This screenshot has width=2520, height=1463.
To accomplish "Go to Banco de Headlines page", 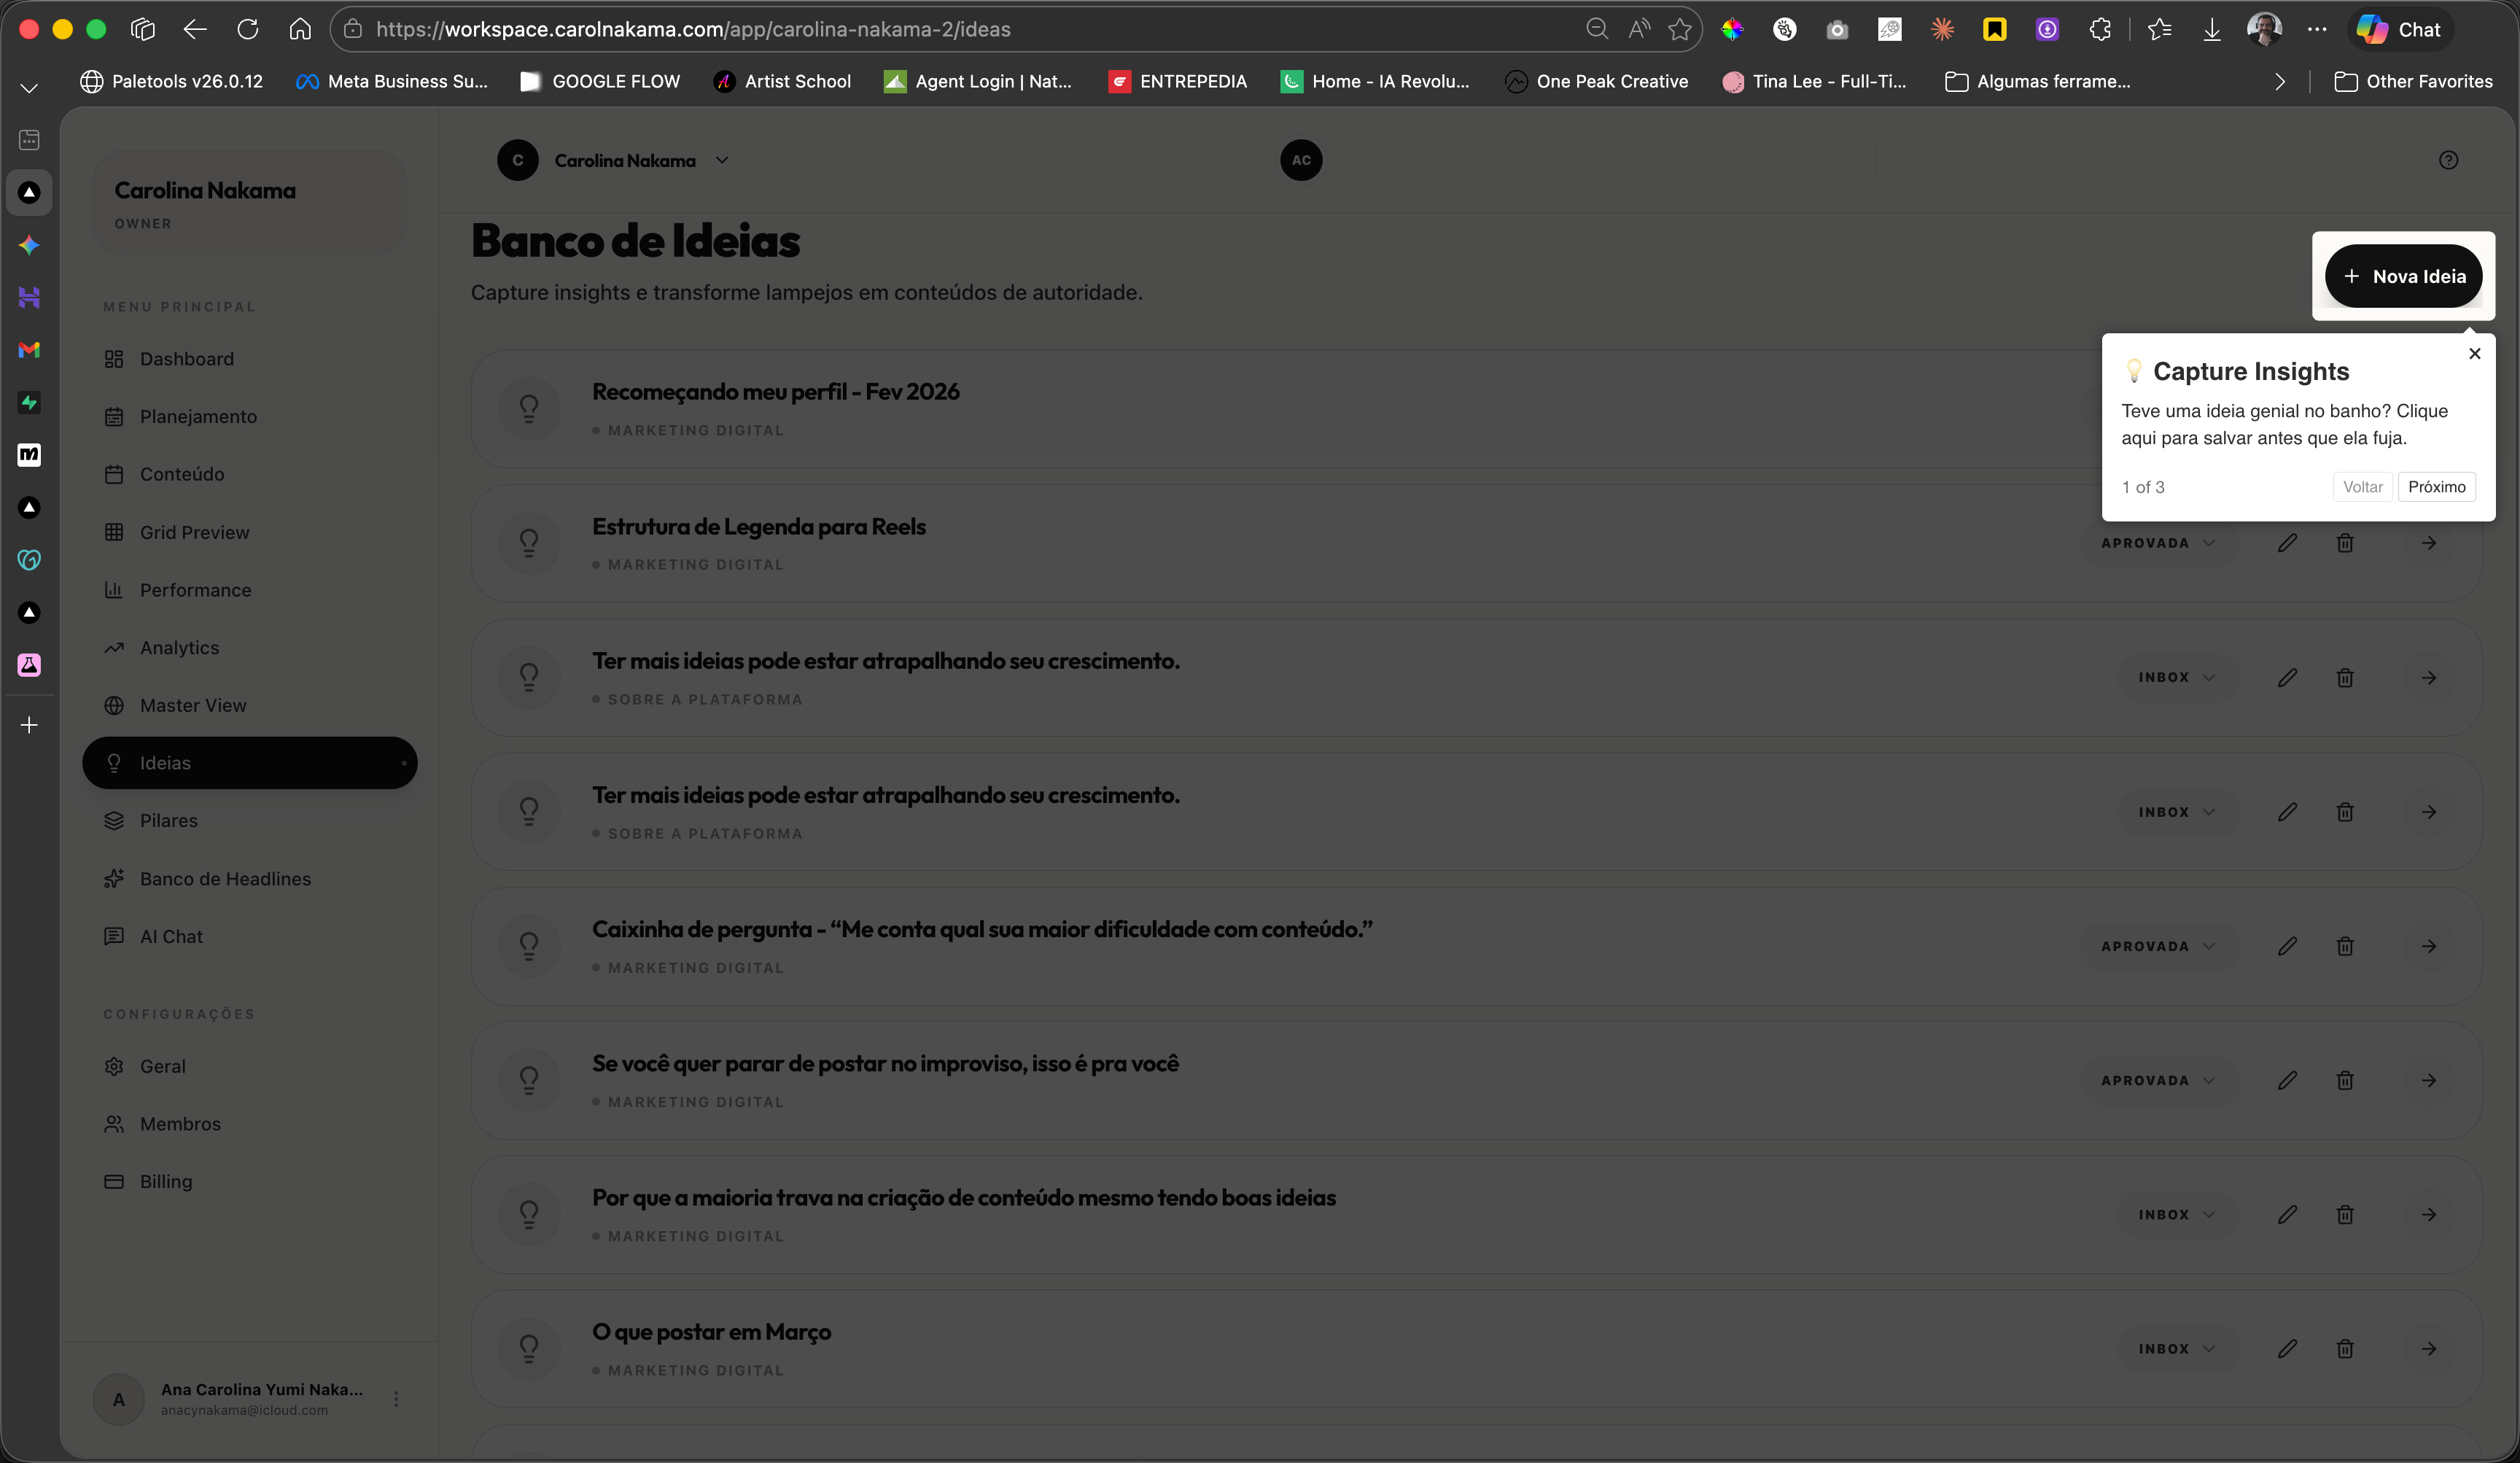I will click(x=225, y=879).
